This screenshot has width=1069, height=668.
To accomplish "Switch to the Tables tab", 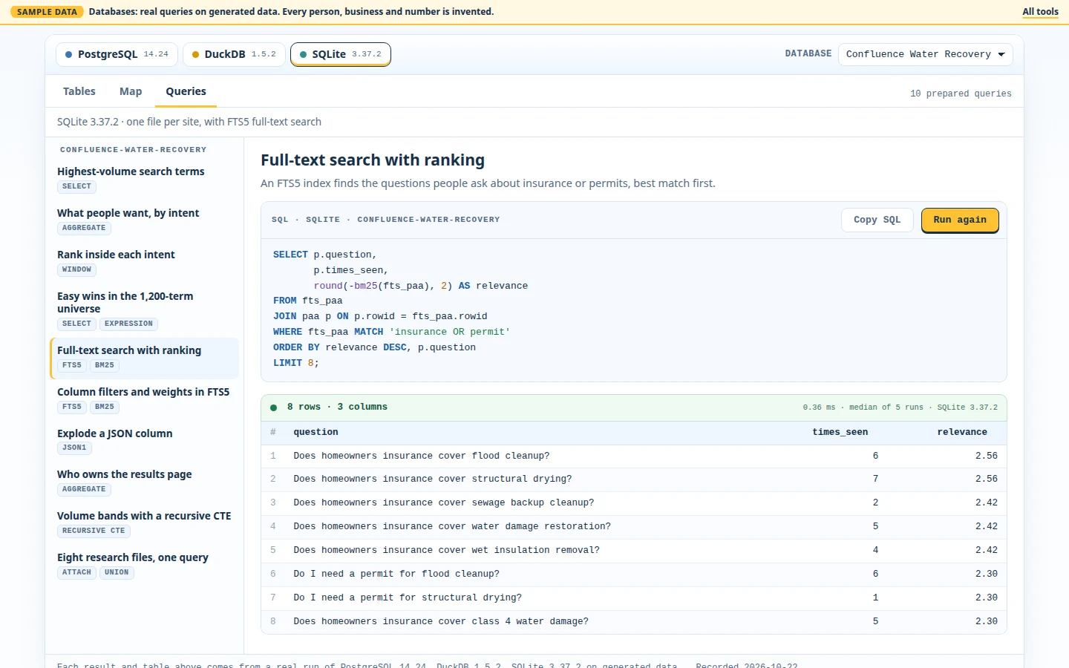I will pyautogui.click(x=79, y=91).
